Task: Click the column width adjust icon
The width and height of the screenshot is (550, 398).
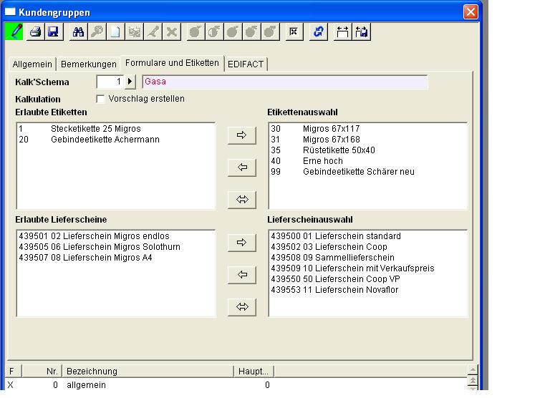Action: coord(342,32)
